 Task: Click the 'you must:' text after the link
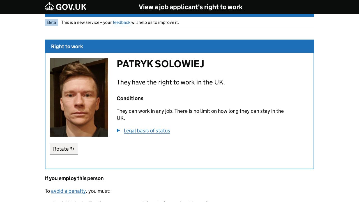click(99, 191)
